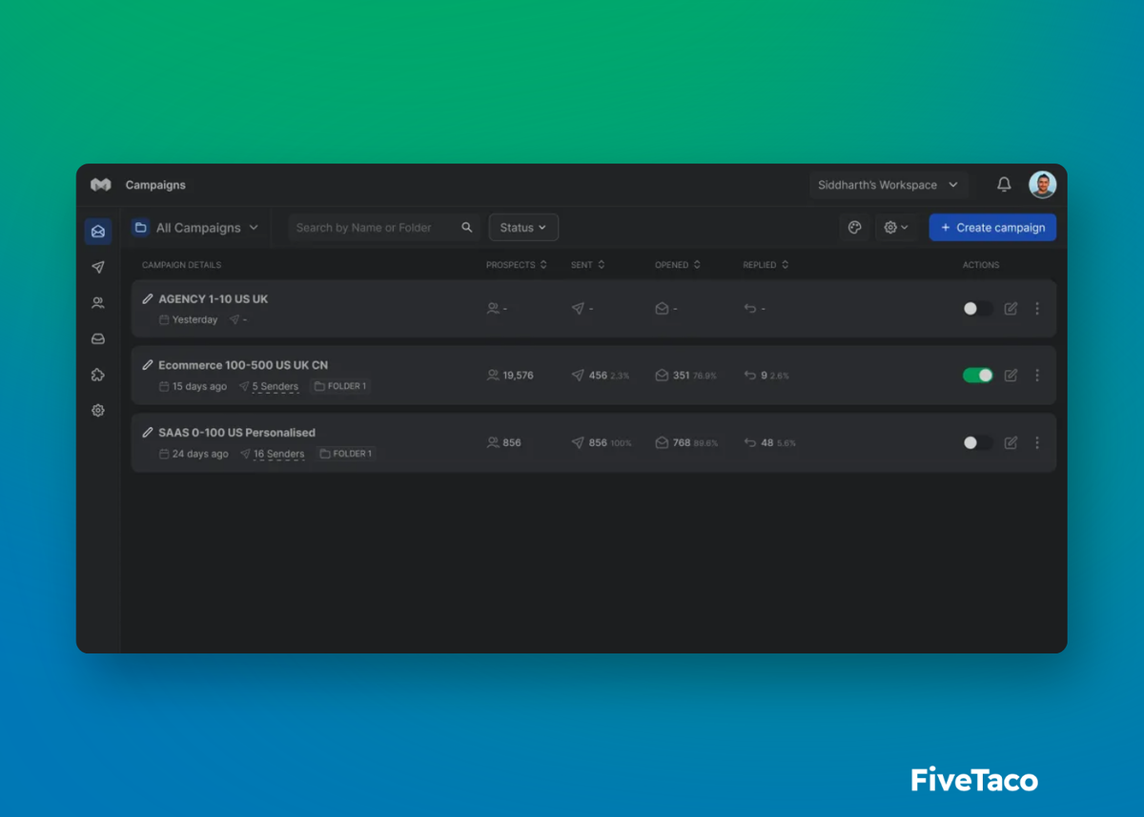Click the color palette theme icon
Screen dimensions: 1144x817
tap(854, 228)
